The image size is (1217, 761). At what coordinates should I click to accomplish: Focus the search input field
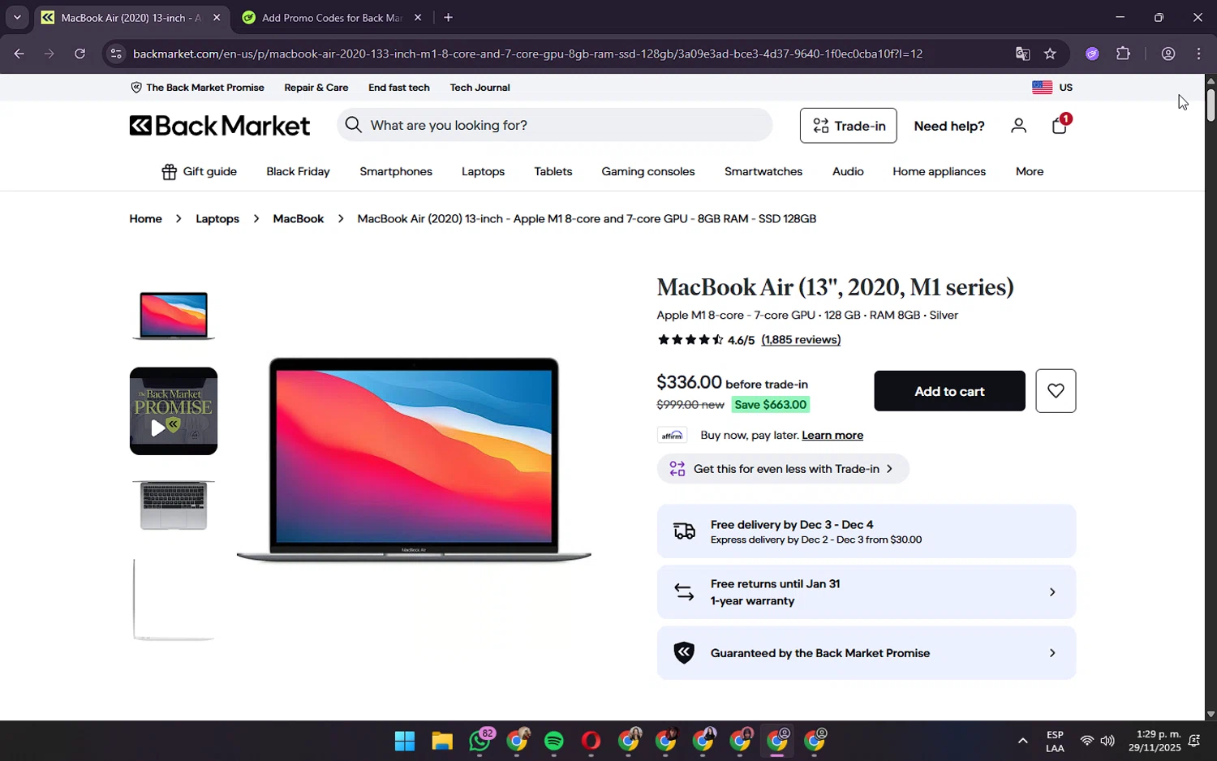(x=555, y=125)
